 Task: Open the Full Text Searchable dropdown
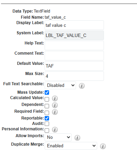pyautogui.click(x=60, y=85)
